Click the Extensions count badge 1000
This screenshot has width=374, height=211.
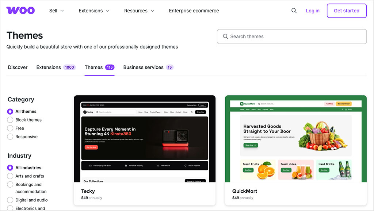point(69,67)
